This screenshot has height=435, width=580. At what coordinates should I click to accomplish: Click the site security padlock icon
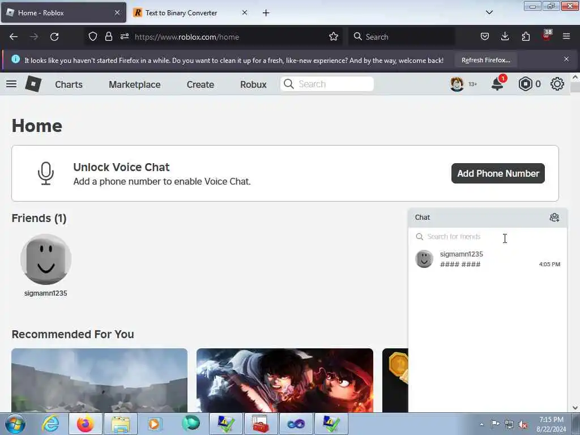(108, 36)
